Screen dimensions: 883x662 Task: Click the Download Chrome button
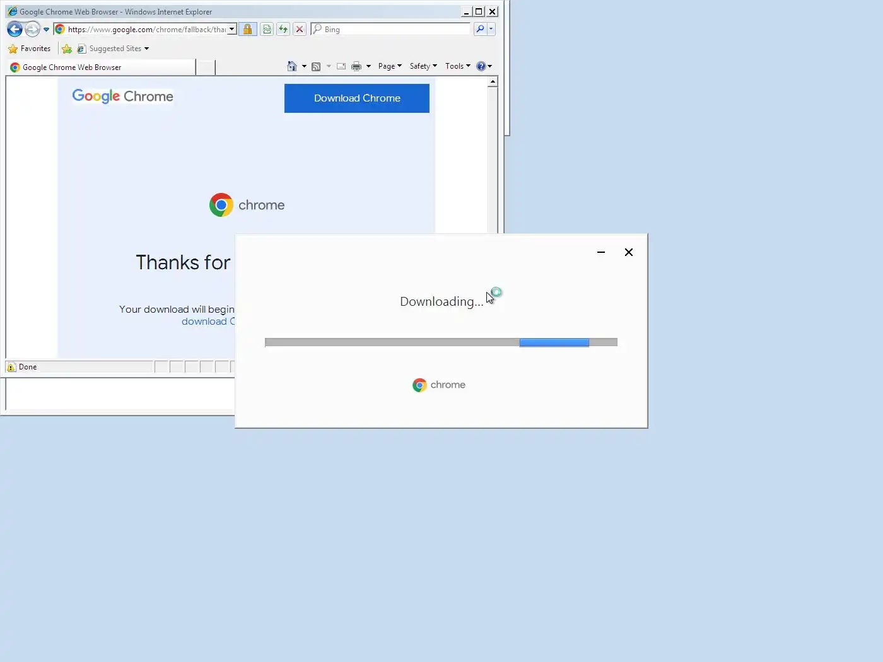357,98
